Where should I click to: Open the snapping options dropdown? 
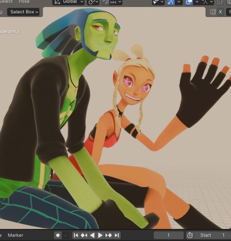(116, 2)
